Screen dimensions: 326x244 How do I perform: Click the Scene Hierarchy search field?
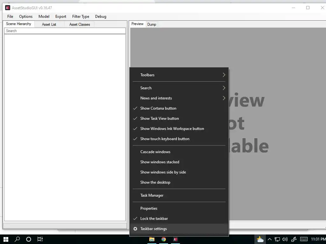point(65,31)
